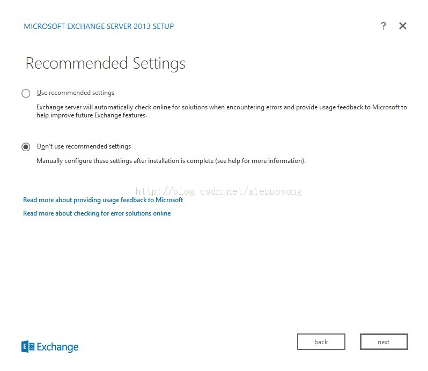Select the Use recommended settings radio button
The height and width of the screenshot is (371, 428).
pos(26,93)
